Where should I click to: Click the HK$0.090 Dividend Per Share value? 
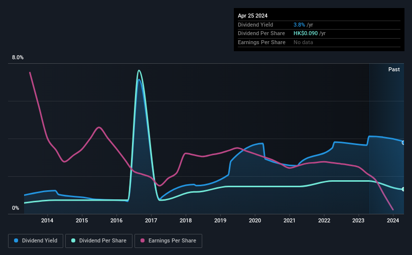tap(306, 34)
